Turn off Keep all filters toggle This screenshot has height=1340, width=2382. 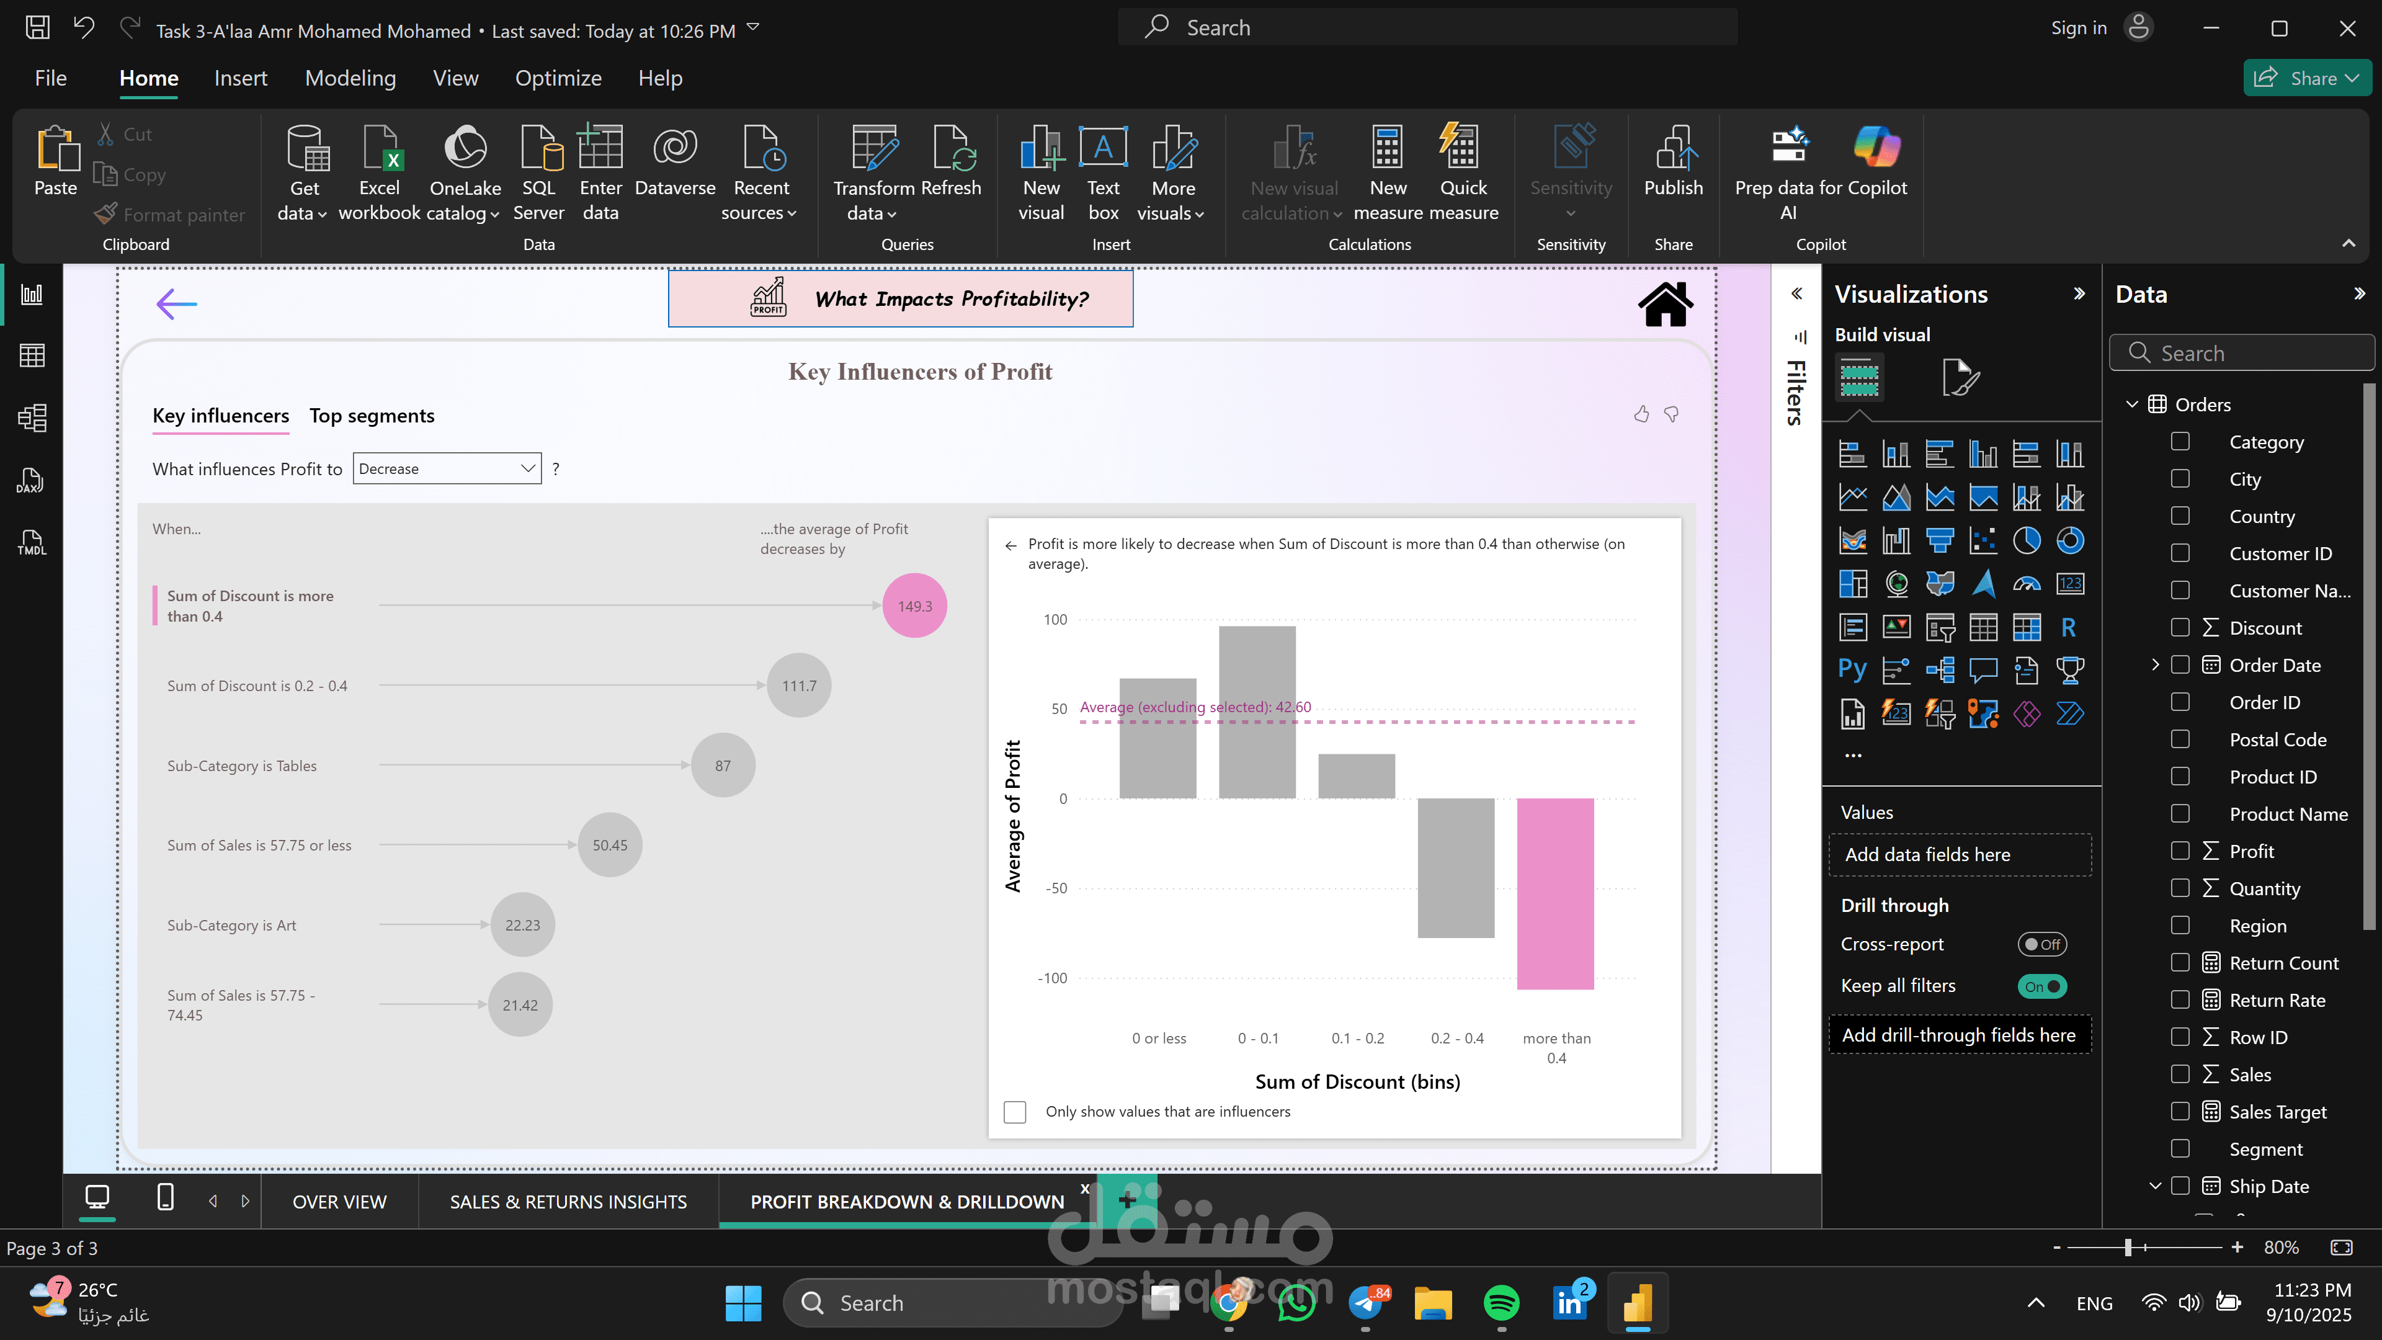(x=2041, y=986)
